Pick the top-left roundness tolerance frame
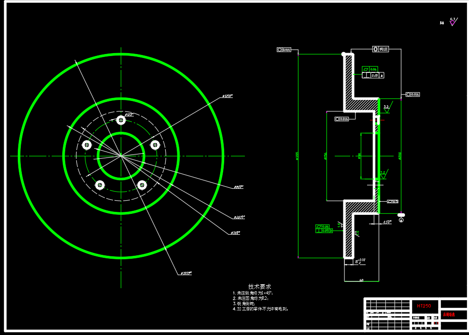This screenshot has height=335, width=469. 284,50
